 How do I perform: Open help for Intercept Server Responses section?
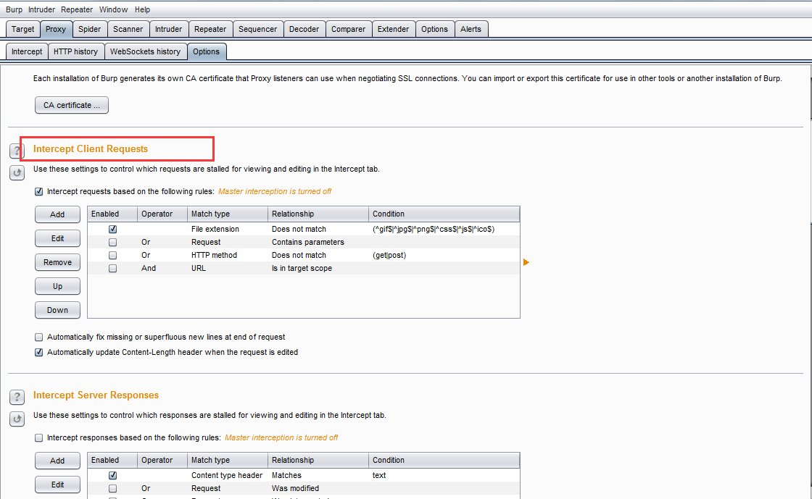tap(17, 397)
